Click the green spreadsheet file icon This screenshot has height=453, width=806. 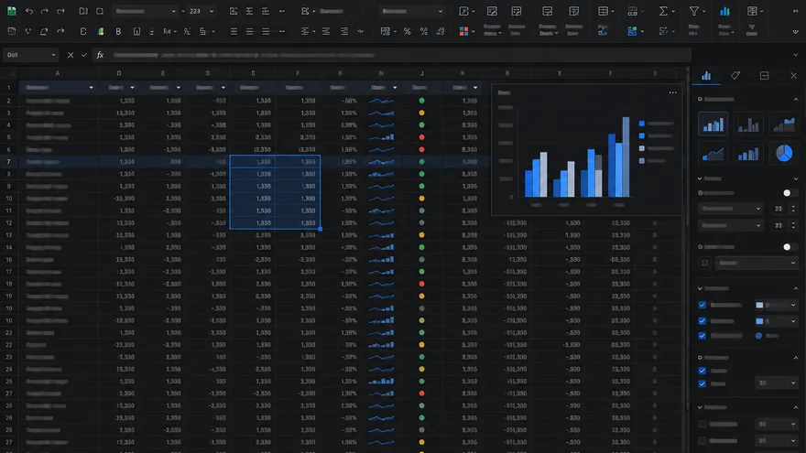[x=11, y=11]
